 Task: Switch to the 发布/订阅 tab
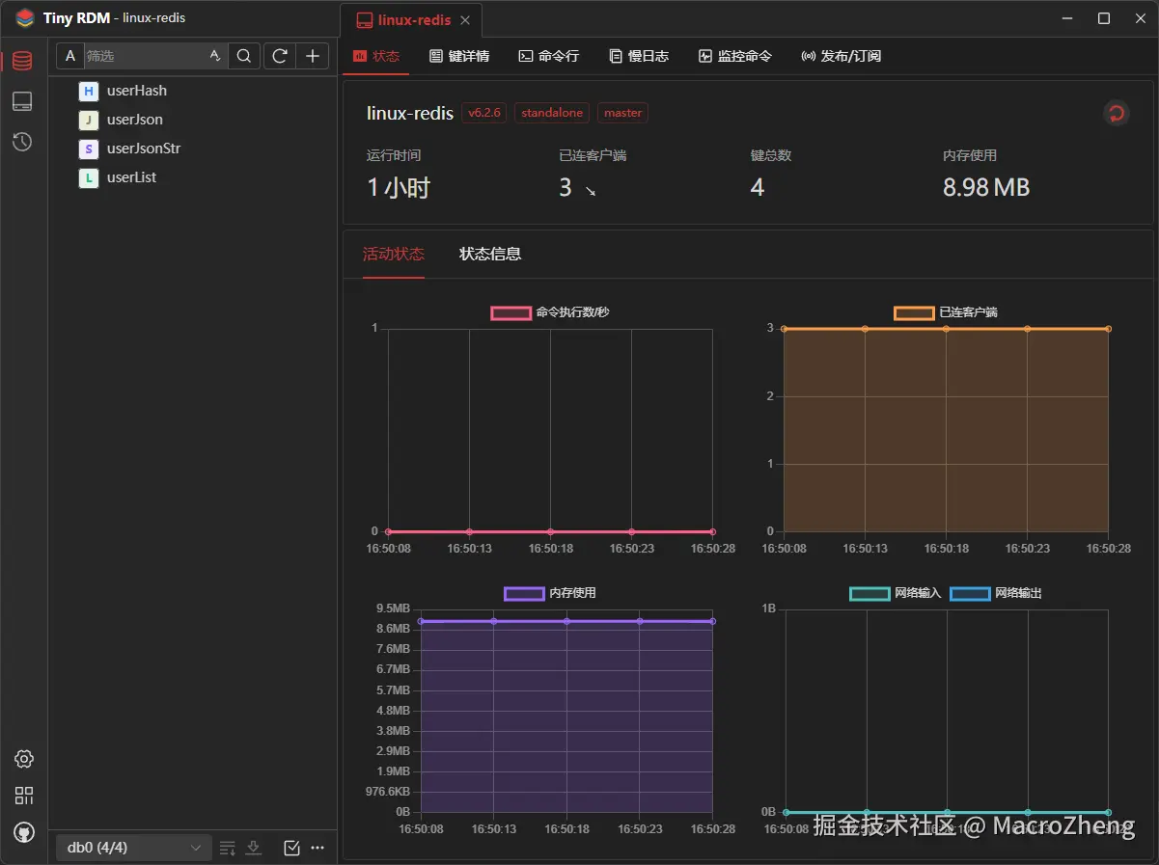842,56
